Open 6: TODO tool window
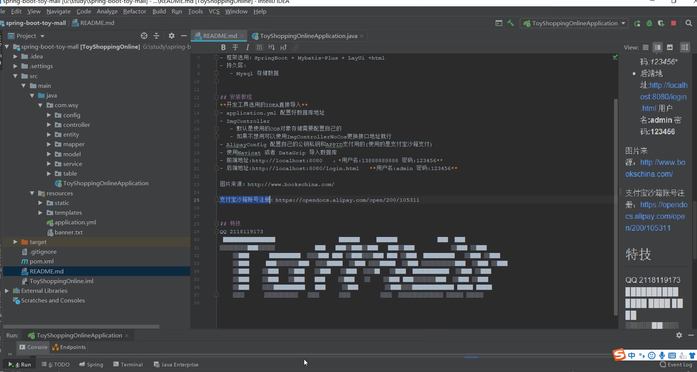The height and width of the screenshot is (372, 697). 55,365
